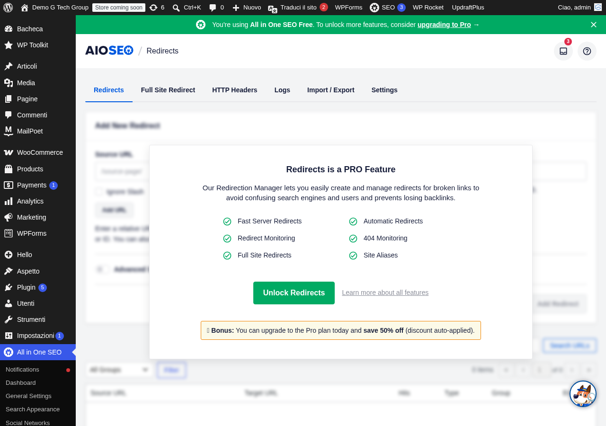Open AIOSEO help question mark icon
This screenshot has width=606, height=426.
(587, 51)
